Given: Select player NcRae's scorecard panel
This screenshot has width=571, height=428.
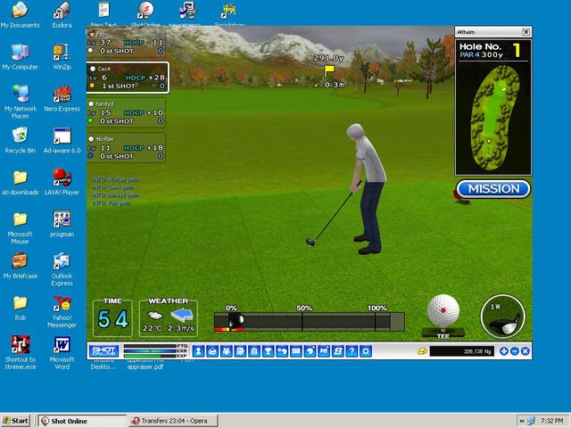Looking at the screenshot, I should (127, 148).
